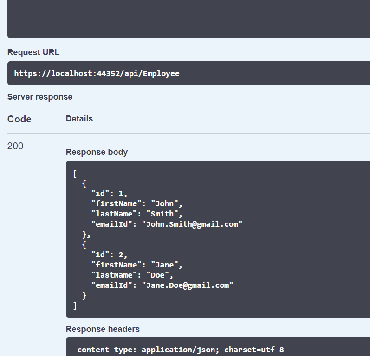The height and width of the screenshot is (356, 370).
Task: Click the "id": 2 line in JSON
Action: coord(109,254)
